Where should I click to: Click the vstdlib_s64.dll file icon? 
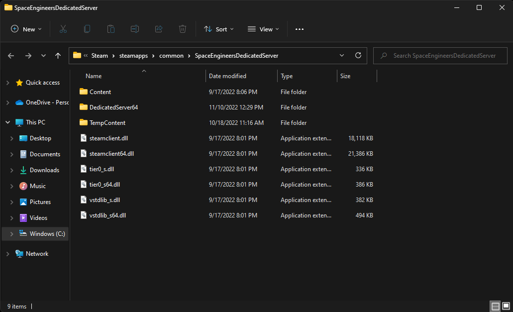click(84, 215)
